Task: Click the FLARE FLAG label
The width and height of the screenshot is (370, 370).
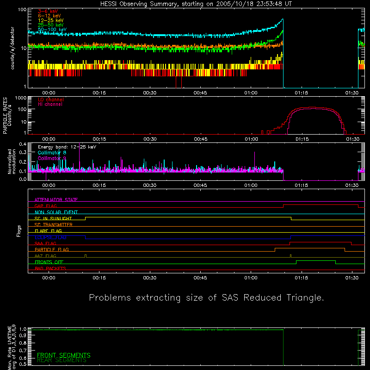Action: pos(48,231)
